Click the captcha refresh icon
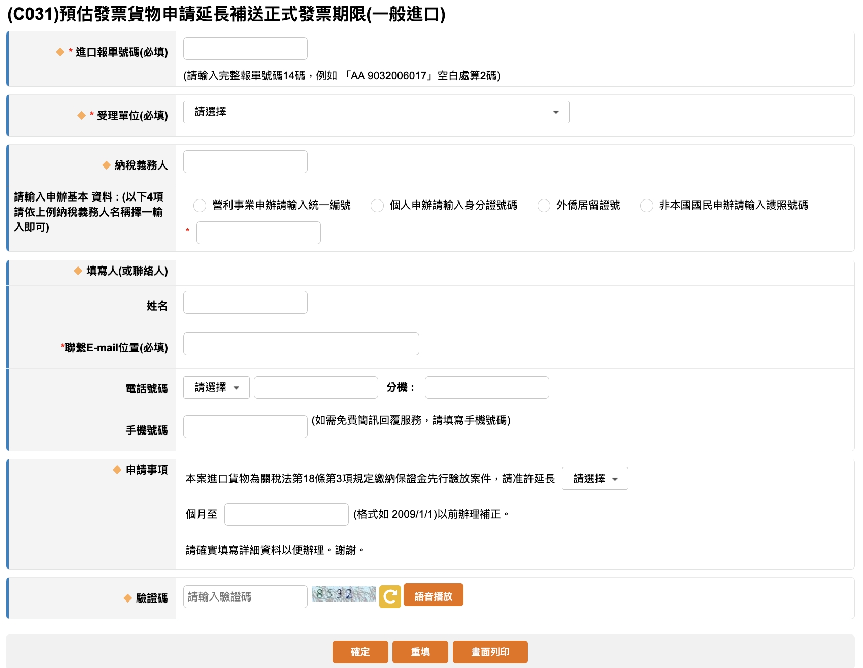This screenshot has height=668, width=863. click(x=390, y=596)
